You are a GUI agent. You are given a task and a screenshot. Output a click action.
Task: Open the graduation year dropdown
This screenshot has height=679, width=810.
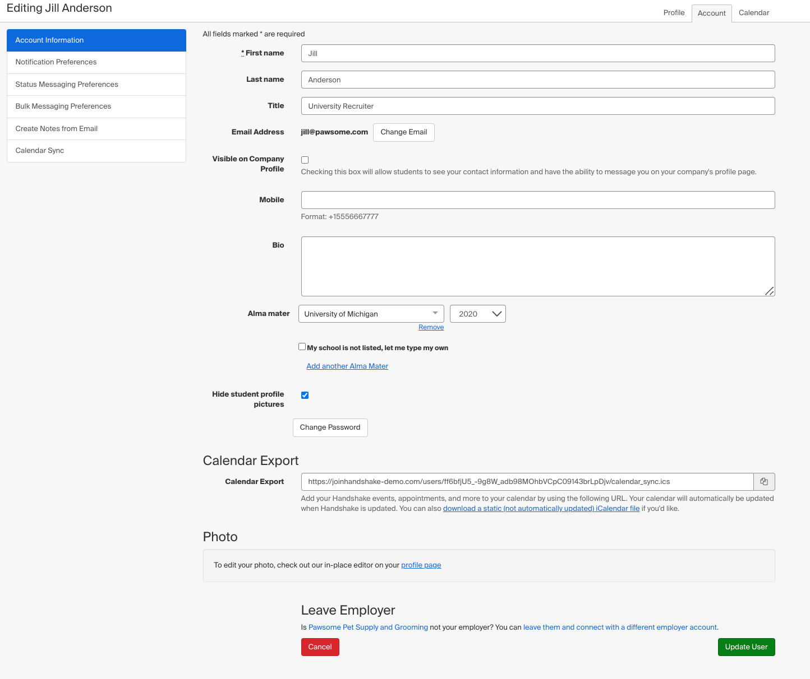(477, 314)
